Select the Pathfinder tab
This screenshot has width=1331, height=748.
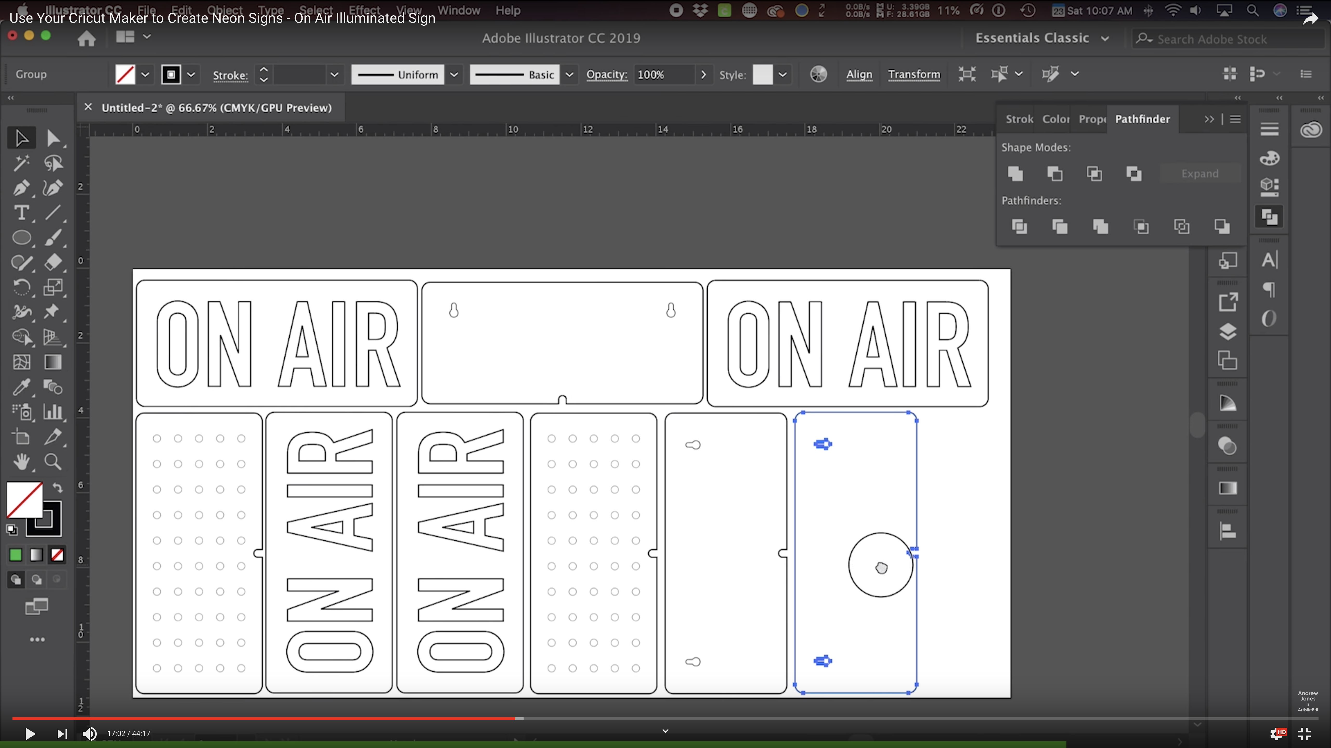tap(1143, 119)
